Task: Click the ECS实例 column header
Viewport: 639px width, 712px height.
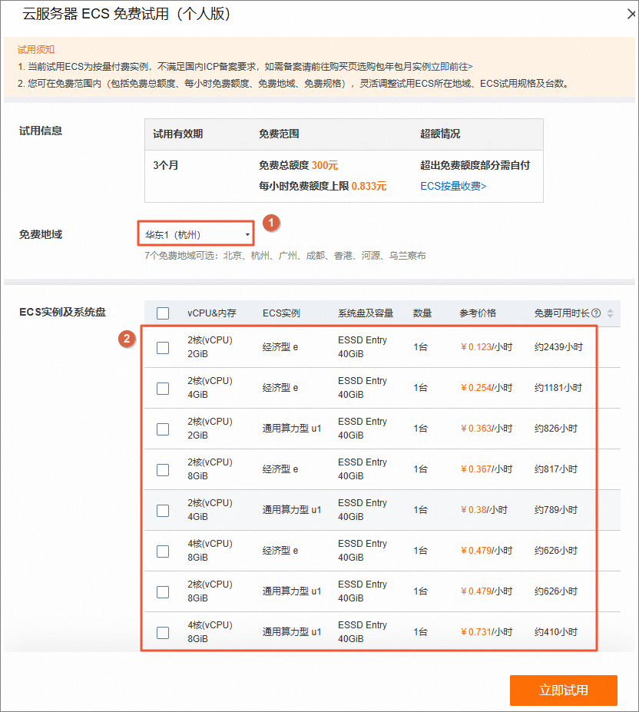Action: point(281,313)
